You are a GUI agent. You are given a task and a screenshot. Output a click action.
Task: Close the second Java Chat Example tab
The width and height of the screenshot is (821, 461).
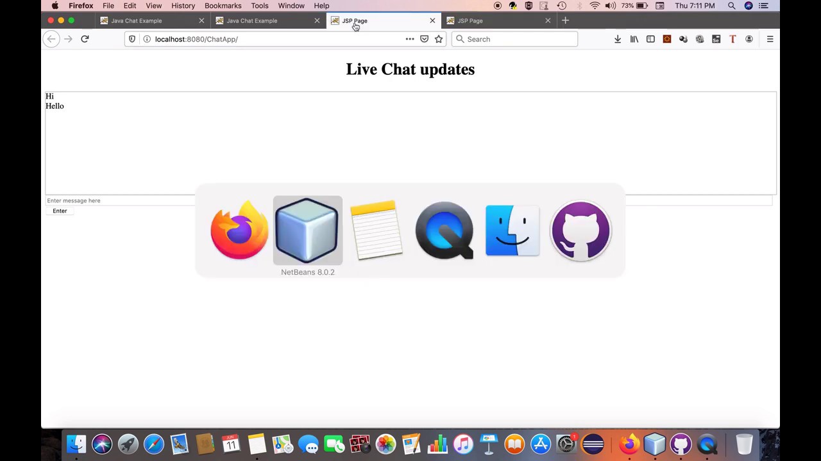317,20
